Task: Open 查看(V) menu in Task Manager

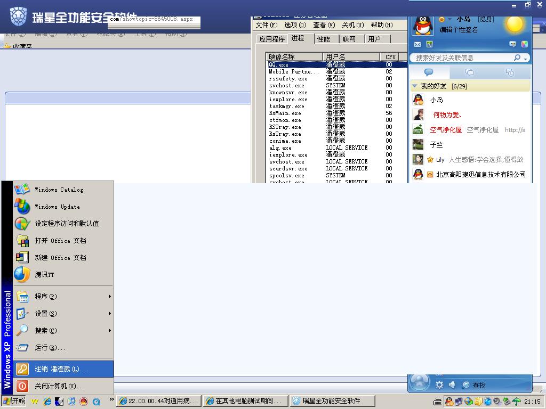Action: point(324,25)
